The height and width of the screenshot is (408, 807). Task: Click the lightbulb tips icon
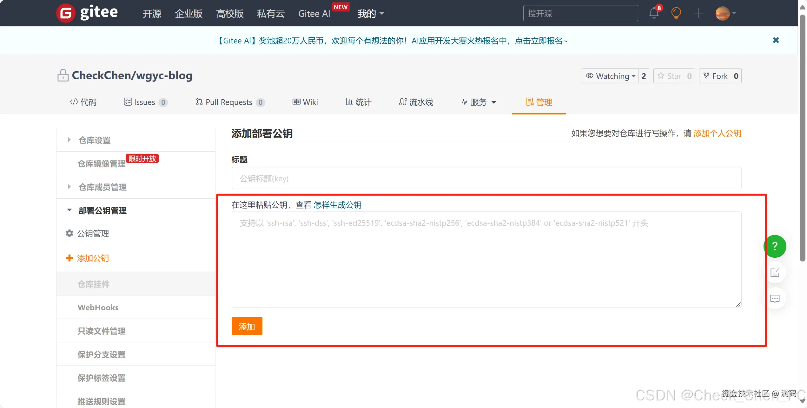[676, 13]
